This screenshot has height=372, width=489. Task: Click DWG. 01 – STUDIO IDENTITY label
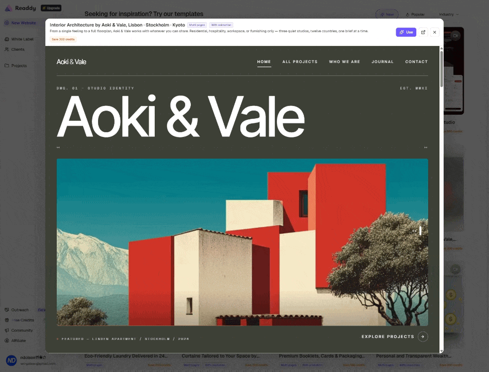click(95, 88)
